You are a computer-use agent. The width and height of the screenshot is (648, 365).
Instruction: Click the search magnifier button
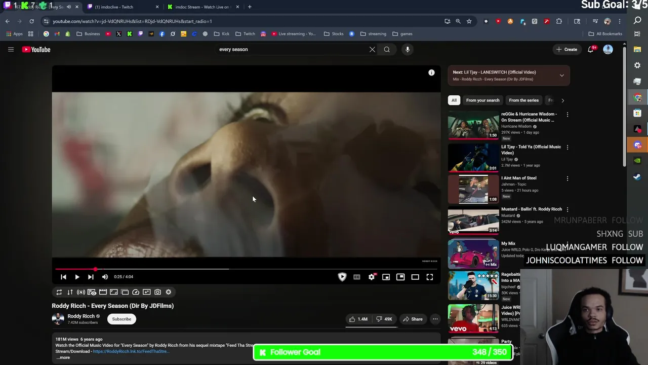click(x=387, y=49)
